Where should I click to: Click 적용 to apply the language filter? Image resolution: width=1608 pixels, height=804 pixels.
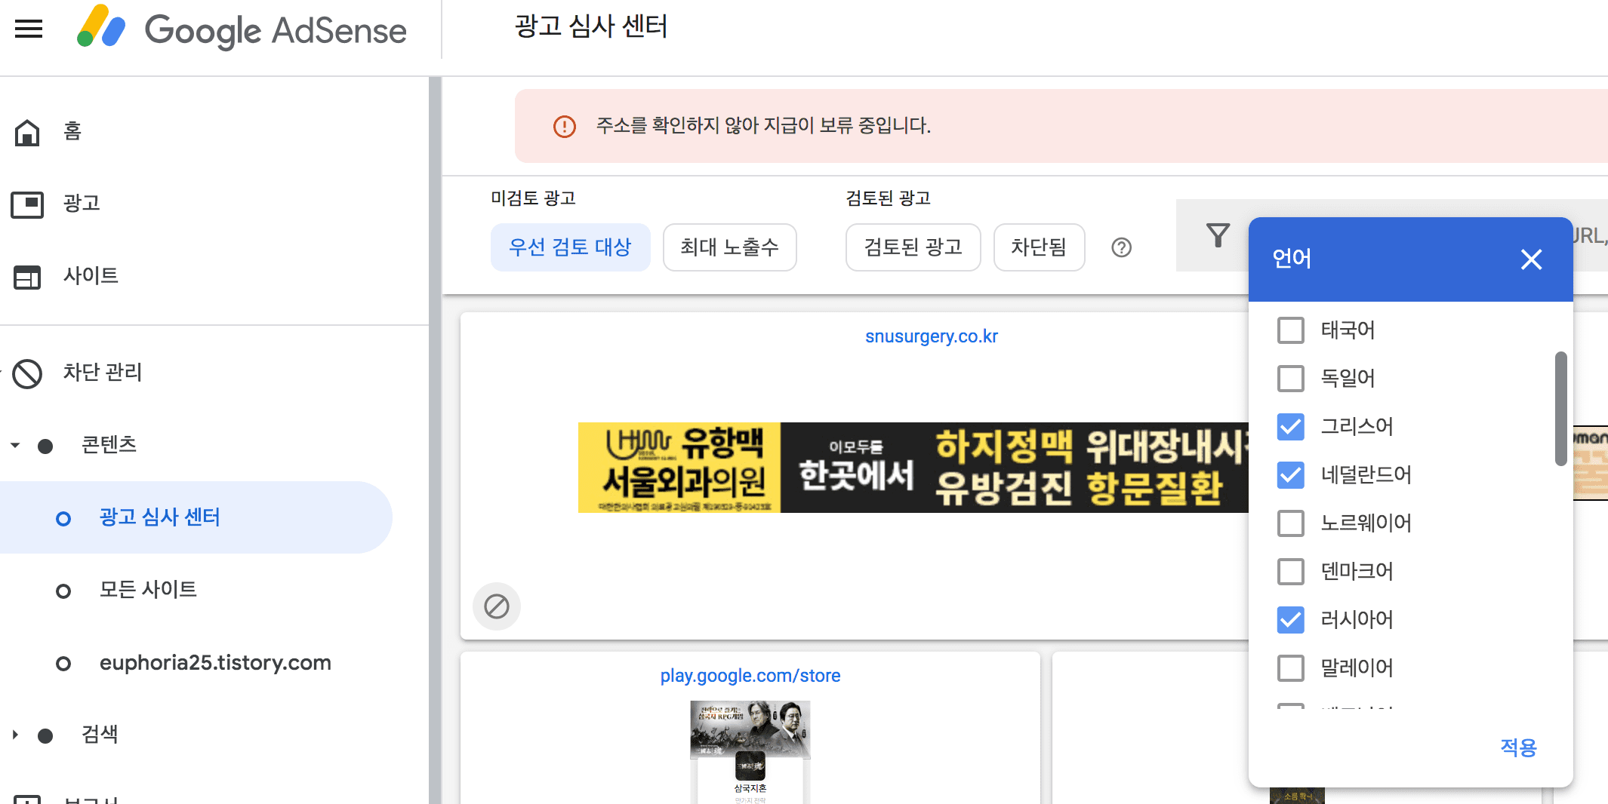[1518, 747]
